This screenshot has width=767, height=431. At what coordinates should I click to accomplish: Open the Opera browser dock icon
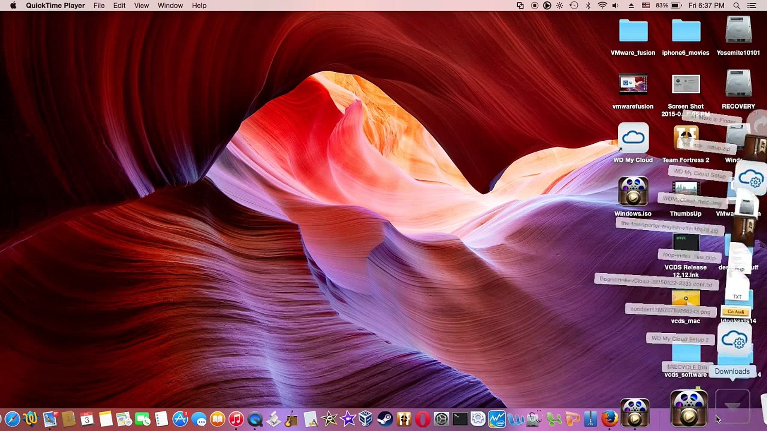pos(422,419)
